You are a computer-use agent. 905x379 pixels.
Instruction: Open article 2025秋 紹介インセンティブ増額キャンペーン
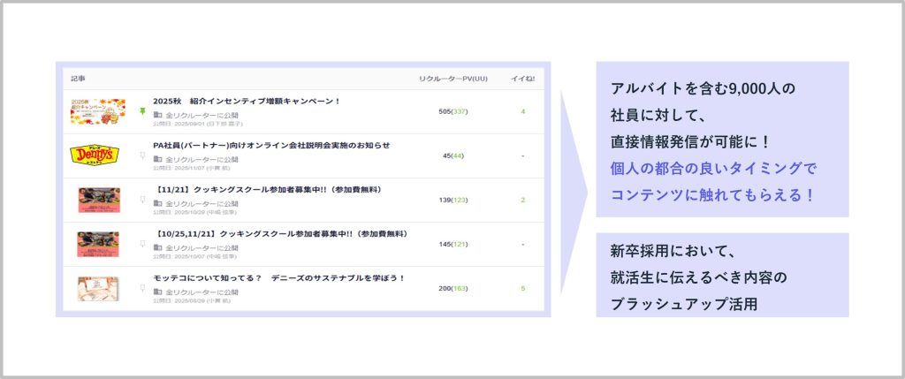tap(246, 102)
